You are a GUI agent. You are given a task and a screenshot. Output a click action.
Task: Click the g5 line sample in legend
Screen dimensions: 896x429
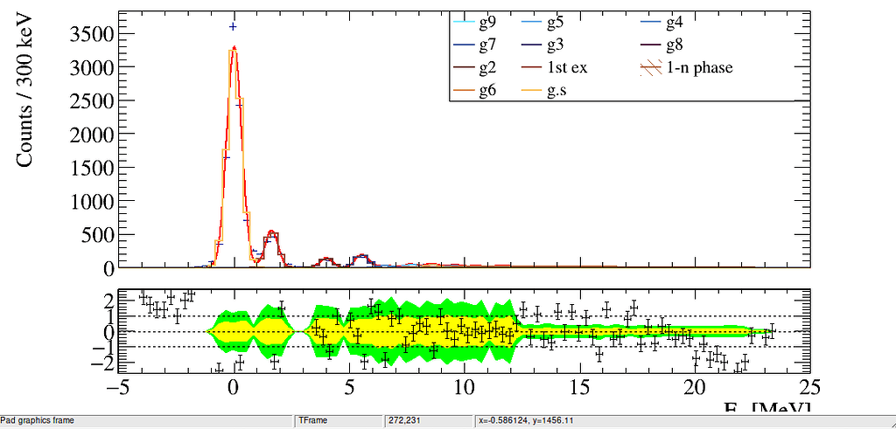pyautogui.click(x=528, y=22)
